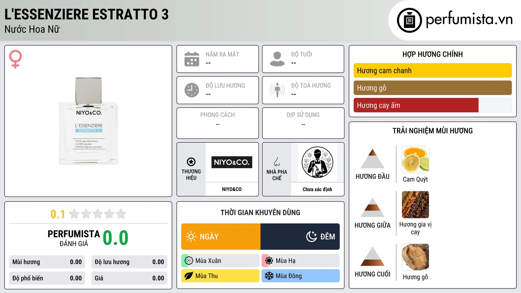Screen dimensions: 521x293
Task: Click the Thời gian khuyên dùng heading
Action: pyautogui.click(x=260, y=212)
